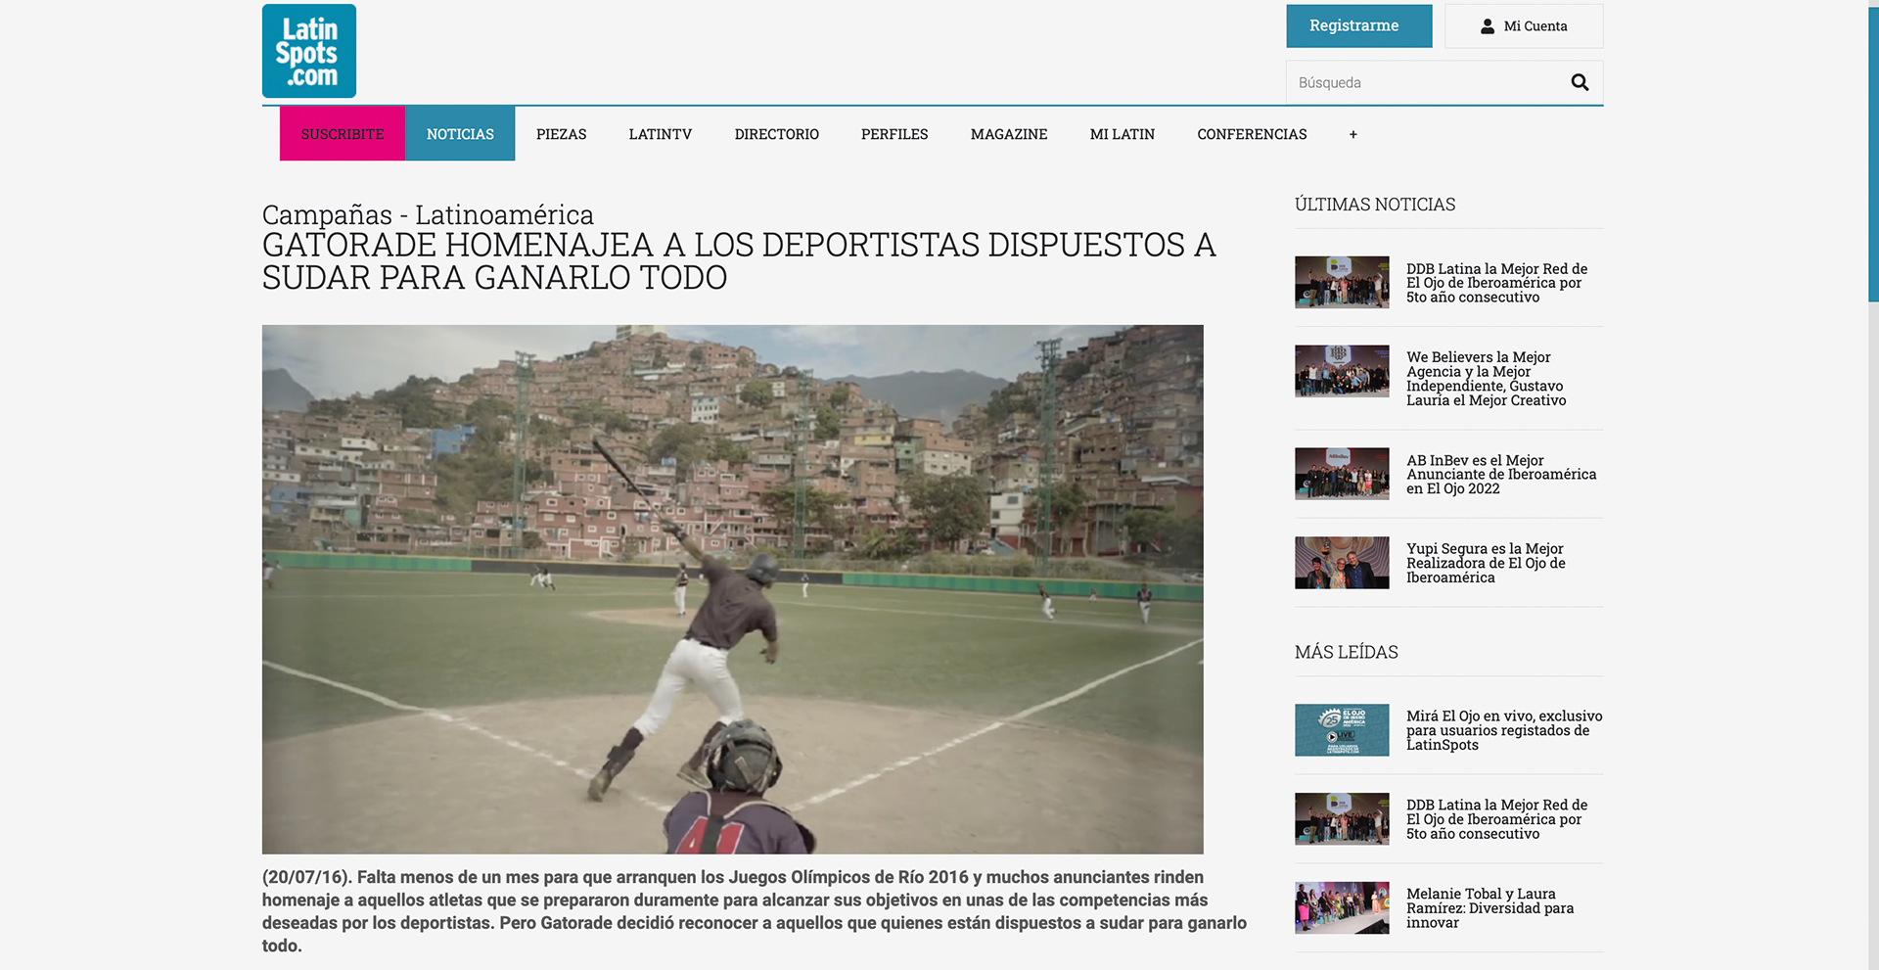Click the page vertical scrollbar

point(1873,154)
